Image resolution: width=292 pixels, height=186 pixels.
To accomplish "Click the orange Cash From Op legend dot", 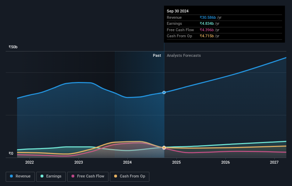I will point(116,176).
